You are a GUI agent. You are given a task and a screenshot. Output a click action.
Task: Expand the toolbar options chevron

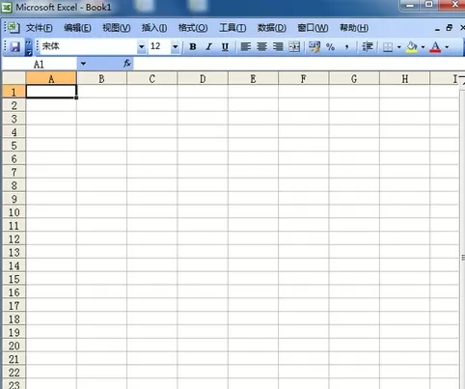(29, 47)
